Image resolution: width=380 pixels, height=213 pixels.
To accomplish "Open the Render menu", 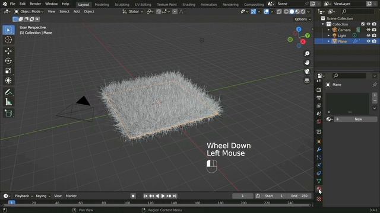I will 36,4.
